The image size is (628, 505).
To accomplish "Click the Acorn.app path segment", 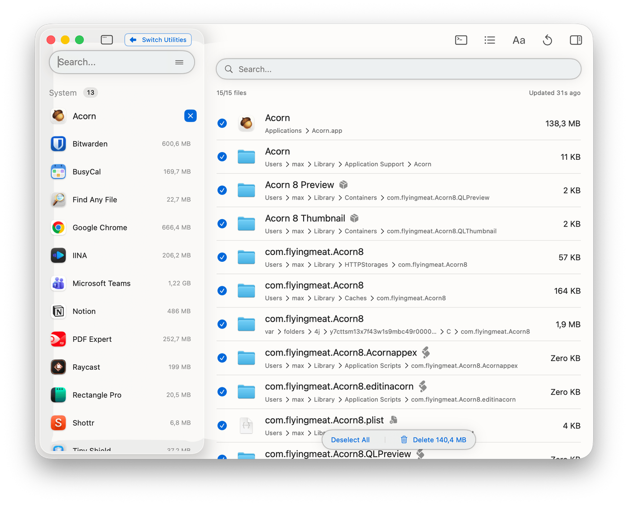I will (327, 131).
